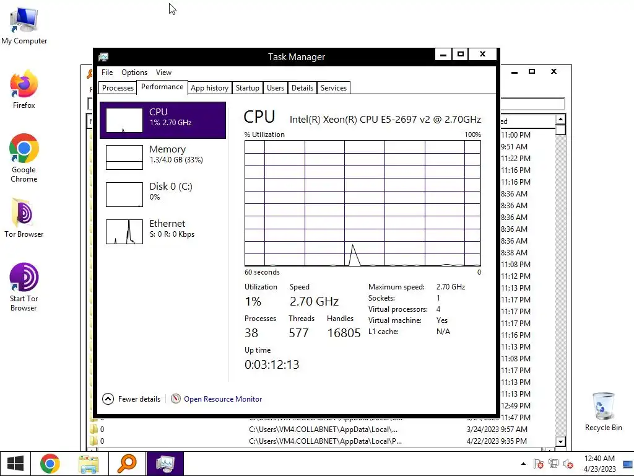Click the Show desktop taskbar button
Screen dimensions: 634x476
coord(629,464)
